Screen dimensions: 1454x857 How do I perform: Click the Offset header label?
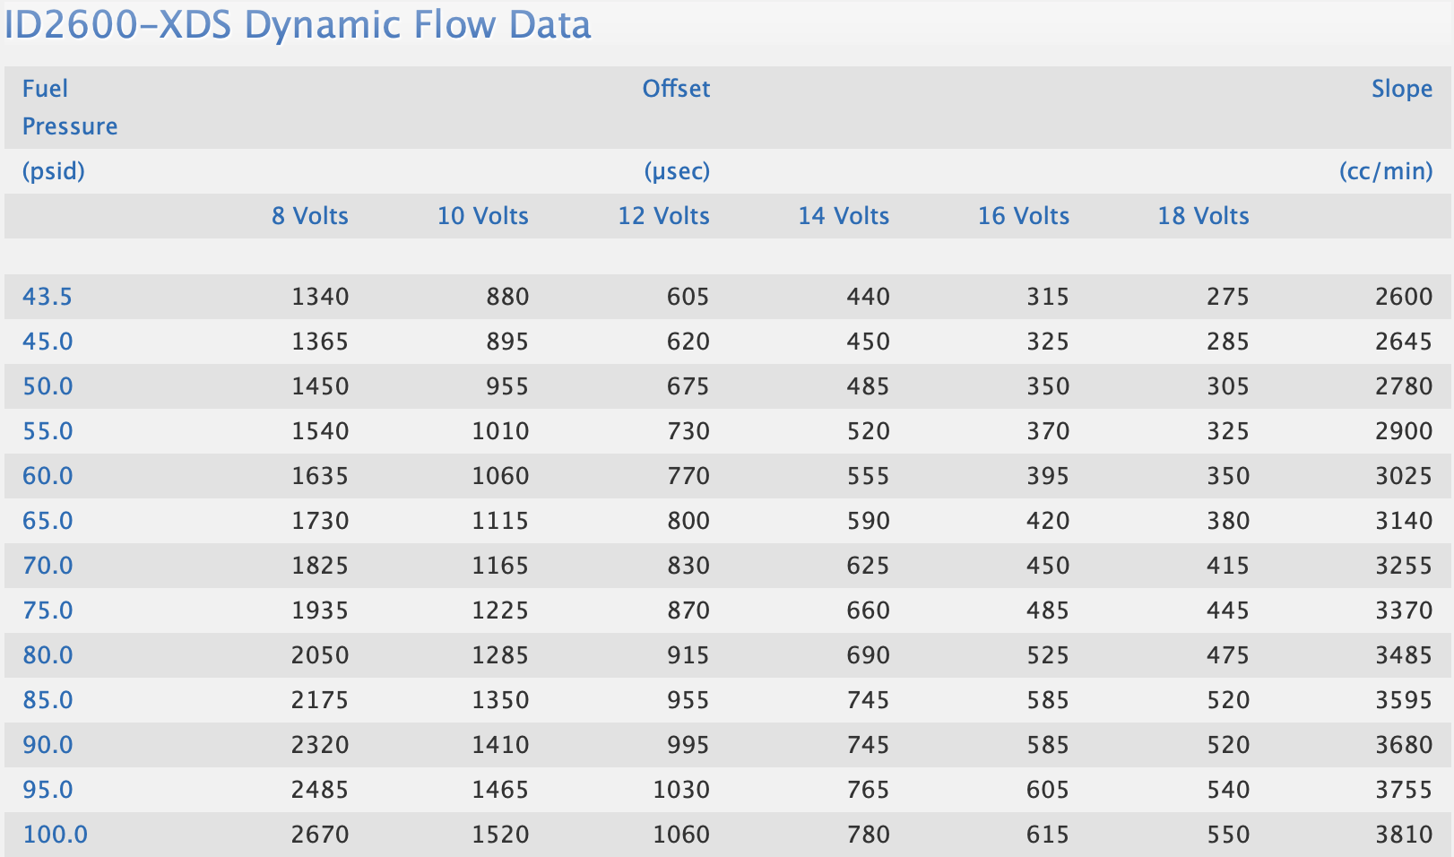pyautogui.click(x=676, y=89)
